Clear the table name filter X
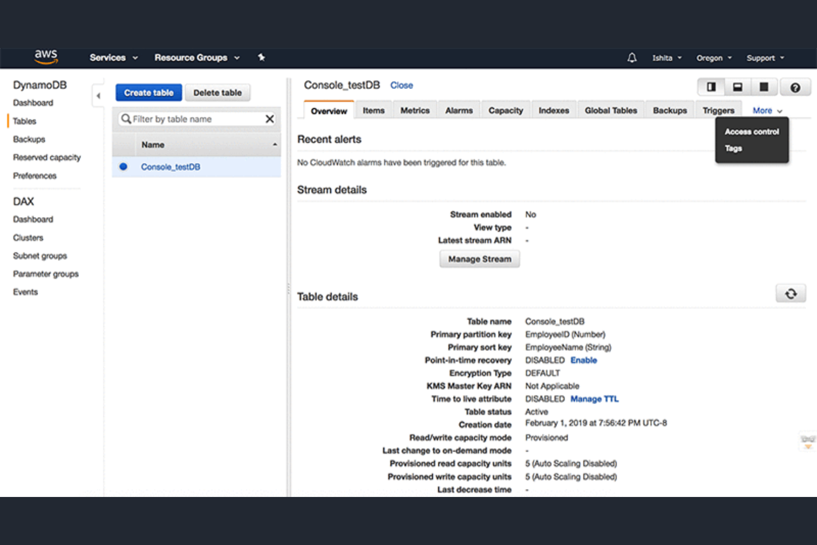 pos(269,119)
